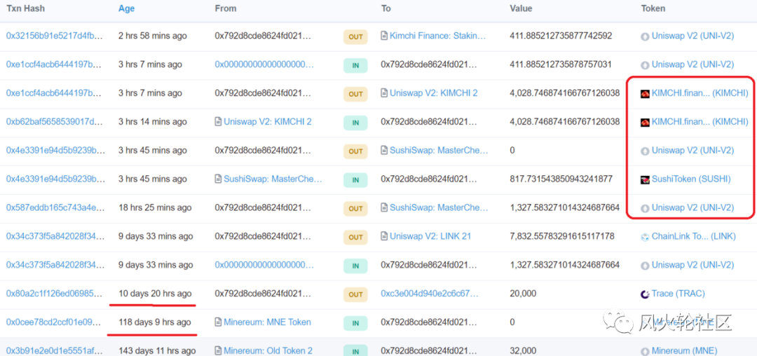
Task: Click the IN badge in 118 days 9 hrs row
Action: pos(355,323)
